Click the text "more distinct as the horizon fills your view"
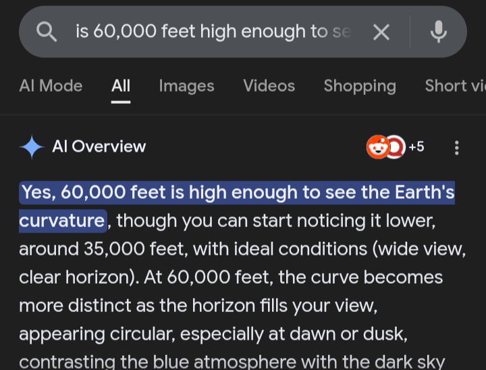Screen dimensions: 486x370 point(198,306)
